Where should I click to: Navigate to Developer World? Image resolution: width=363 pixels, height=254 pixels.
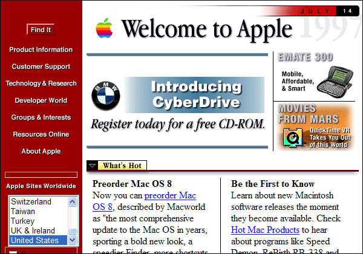pyautogui.click(x=41, y=100)
